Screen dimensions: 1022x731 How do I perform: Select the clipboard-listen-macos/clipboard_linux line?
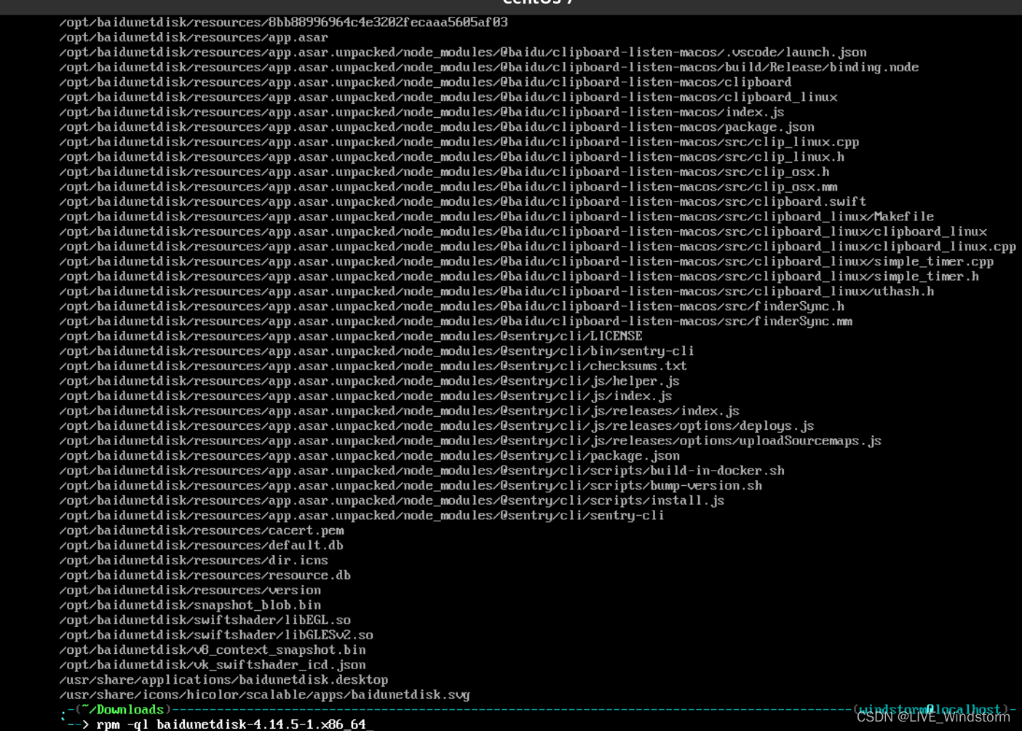[x=448, y=97]
